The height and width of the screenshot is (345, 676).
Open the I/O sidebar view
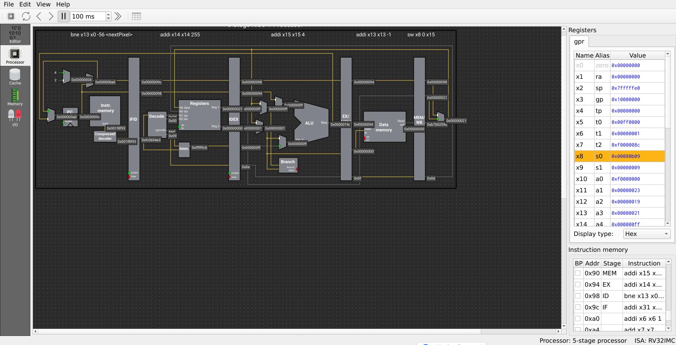coord(15,118)
